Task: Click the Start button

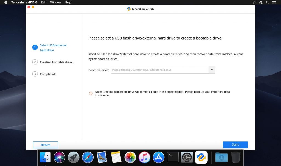Action: pos(235,144)
